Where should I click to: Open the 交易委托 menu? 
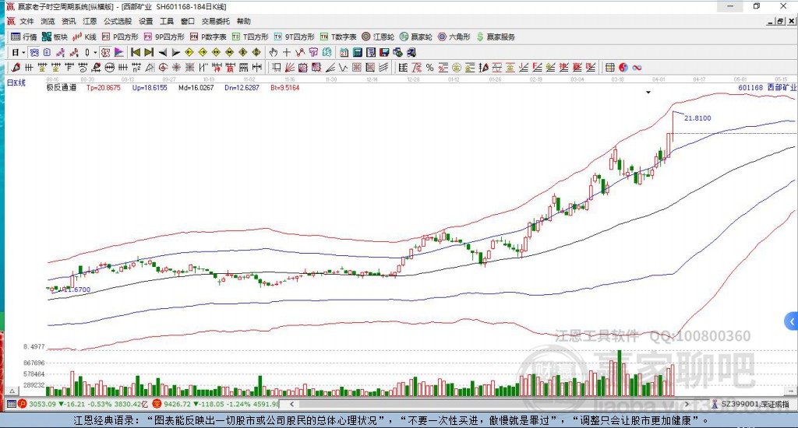pos(216,21)
